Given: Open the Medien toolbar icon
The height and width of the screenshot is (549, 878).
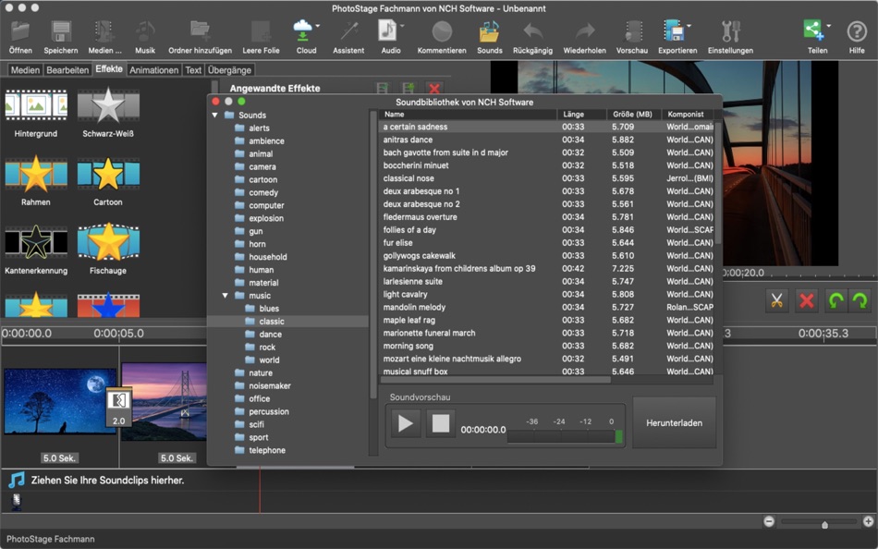Looking at the screenshot, I should 104,32.
